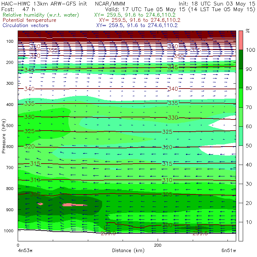Click the 'Circulation vectors' legend label
Screen dimensions: 257x257
(26, 25)
